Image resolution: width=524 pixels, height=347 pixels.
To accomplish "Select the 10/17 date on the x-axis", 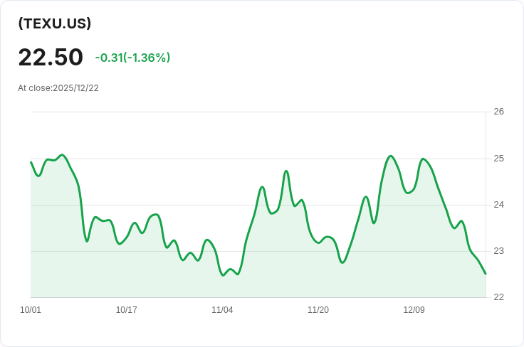I will (126, 310).
